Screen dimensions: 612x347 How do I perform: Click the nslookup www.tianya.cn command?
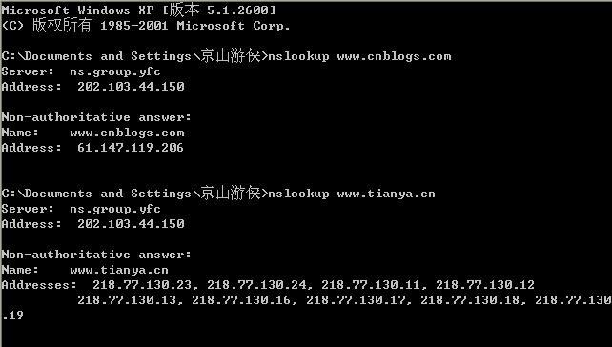coord(352,194)
